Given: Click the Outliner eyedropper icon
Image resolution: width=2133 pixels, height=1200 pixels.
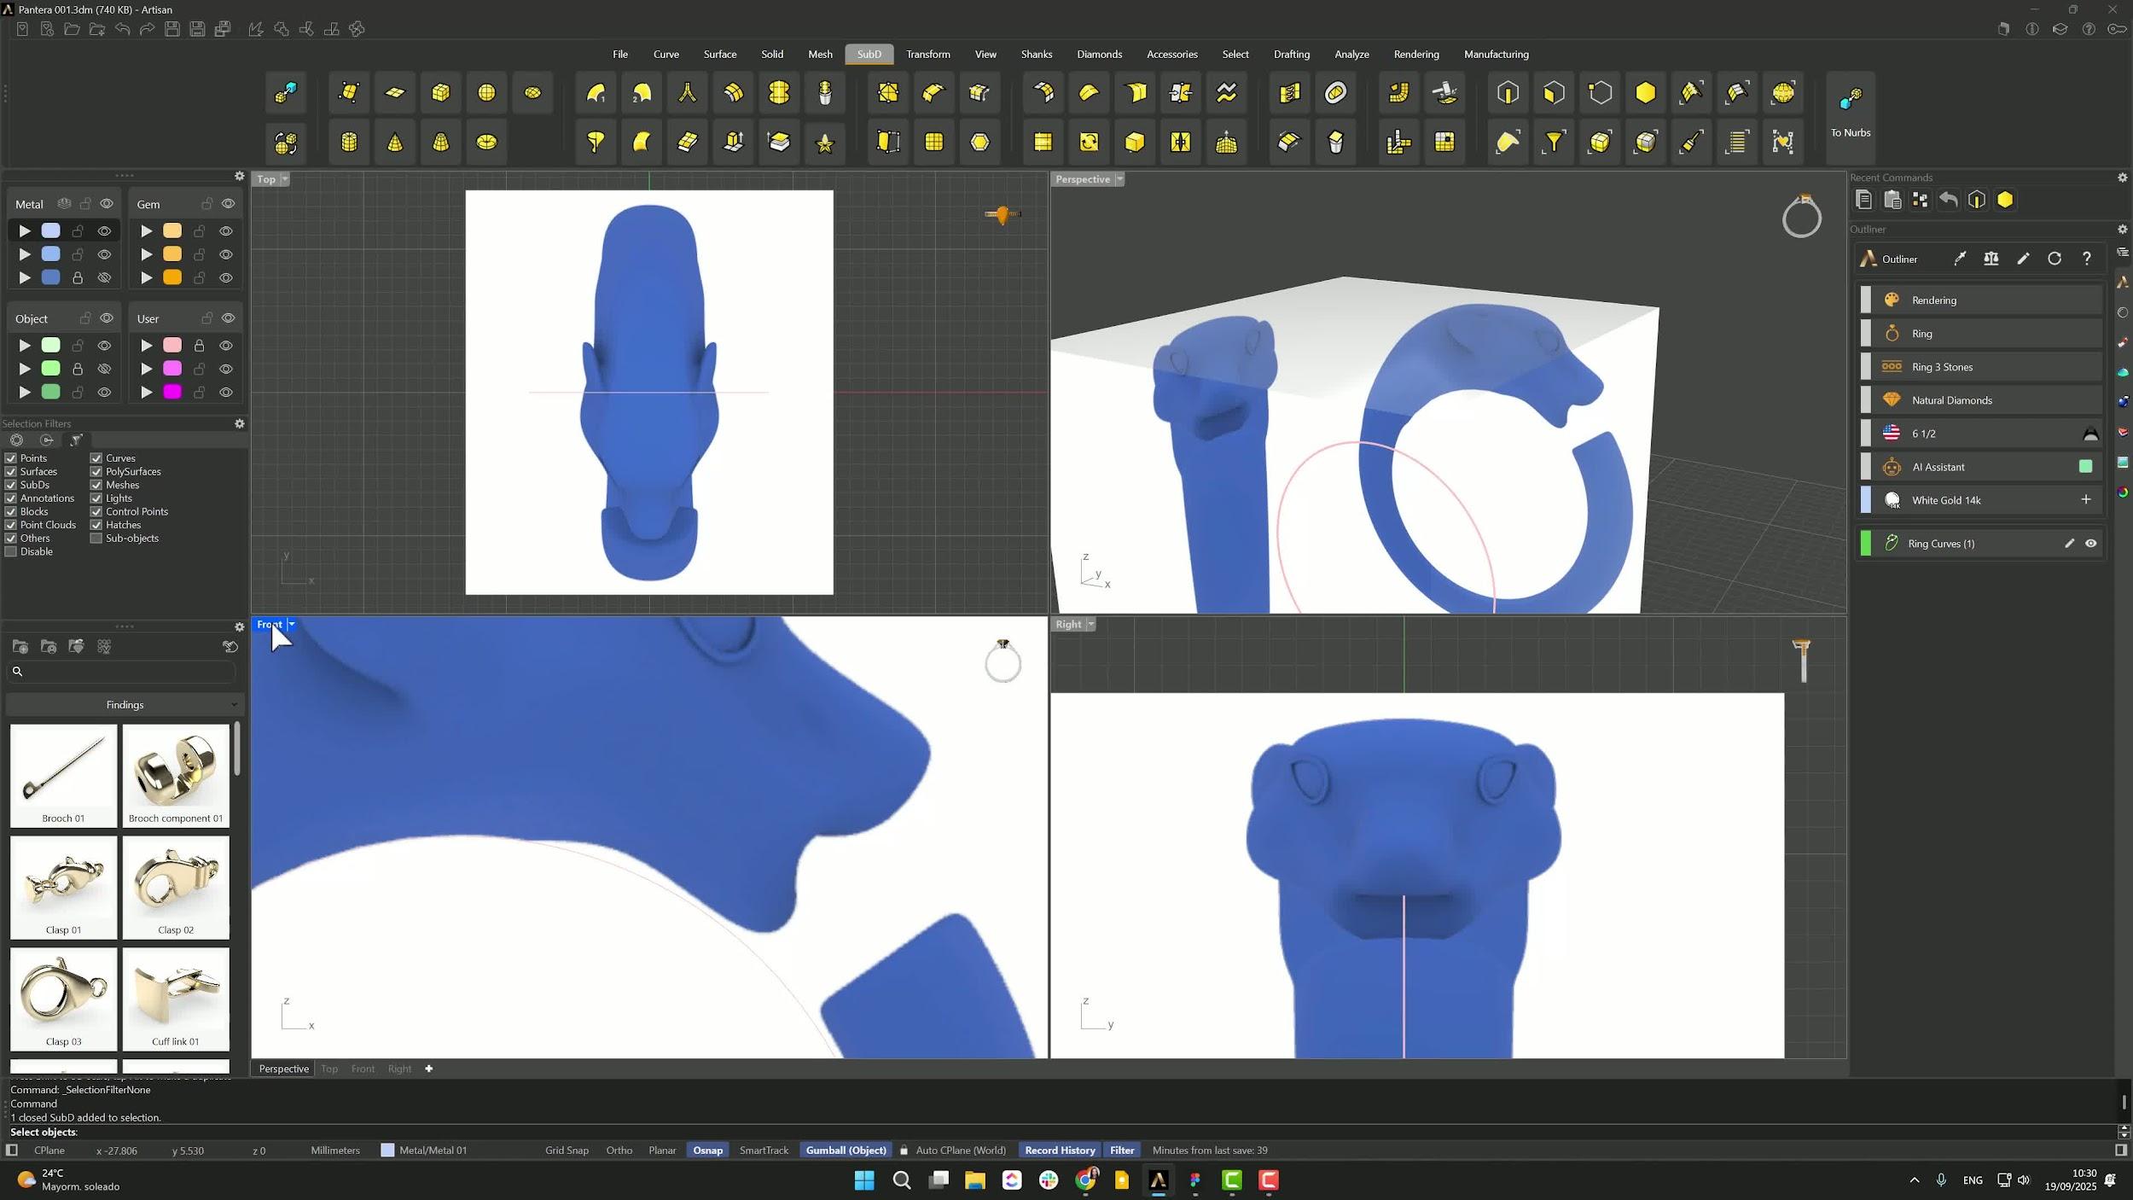Looking at the screenshot, I should click(1960, 259).
